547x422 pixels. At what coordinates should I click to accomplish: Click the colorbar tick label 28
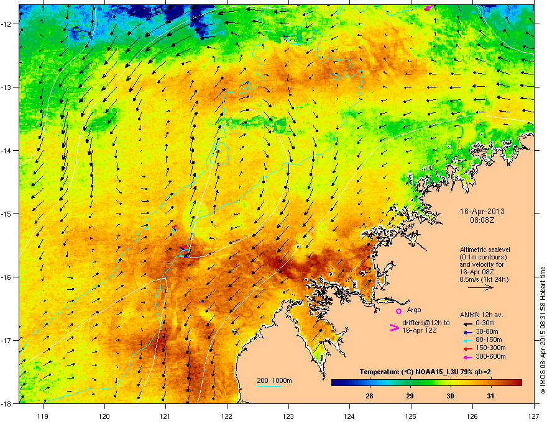(x=369, y=396)
